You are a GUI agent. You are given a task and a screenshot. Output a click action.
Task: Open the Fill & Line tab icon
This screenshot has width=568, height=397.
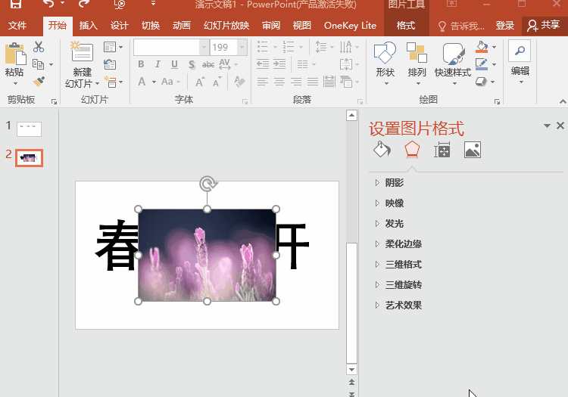coord(382,149)
